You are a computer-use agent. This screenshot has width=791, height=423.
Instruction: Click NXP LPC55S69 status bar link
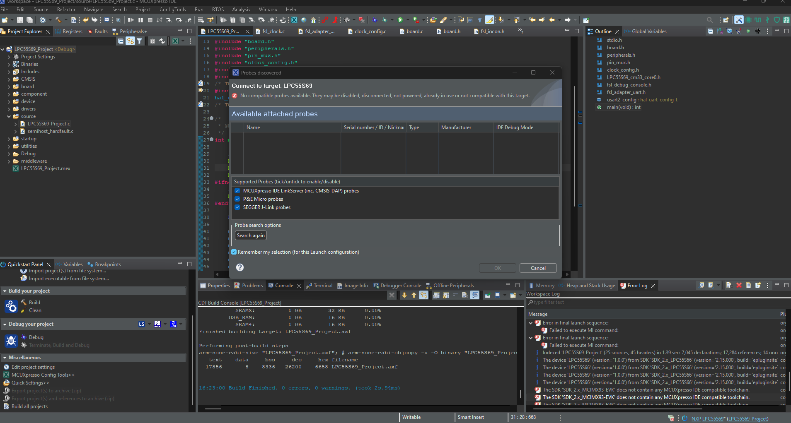pos(707,418)
